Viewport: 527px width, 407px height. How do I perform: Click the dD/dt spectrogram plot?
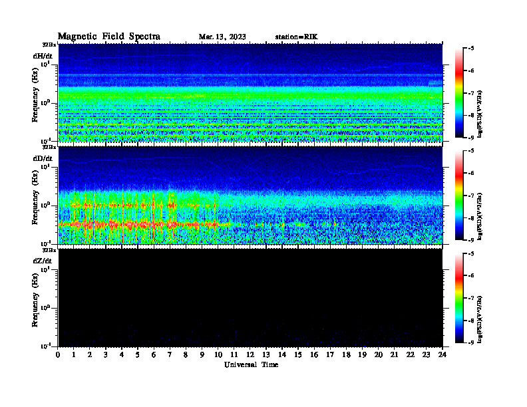[250, 195]
